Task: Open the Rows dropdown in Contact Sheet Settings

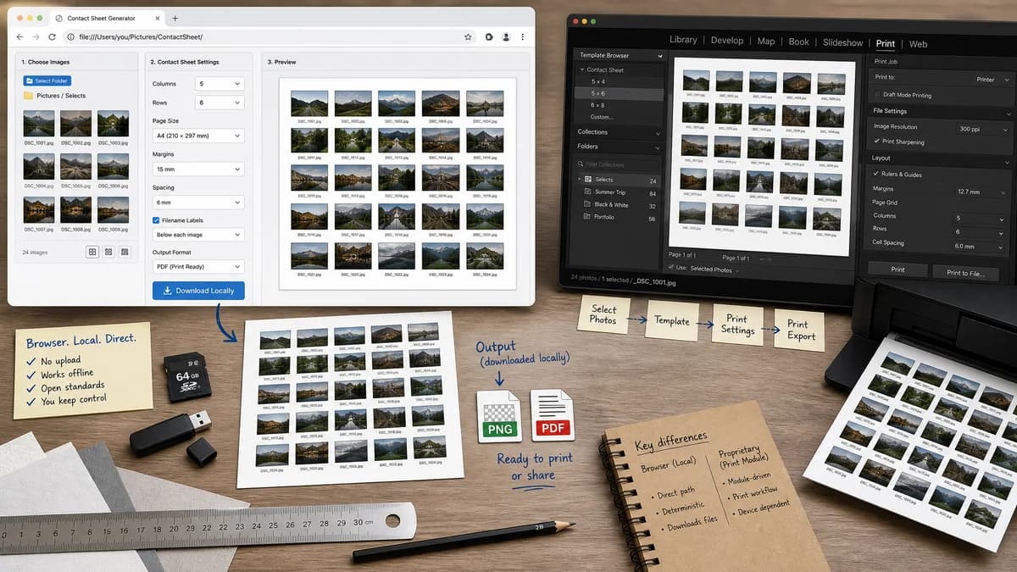Action: [220, 103]
